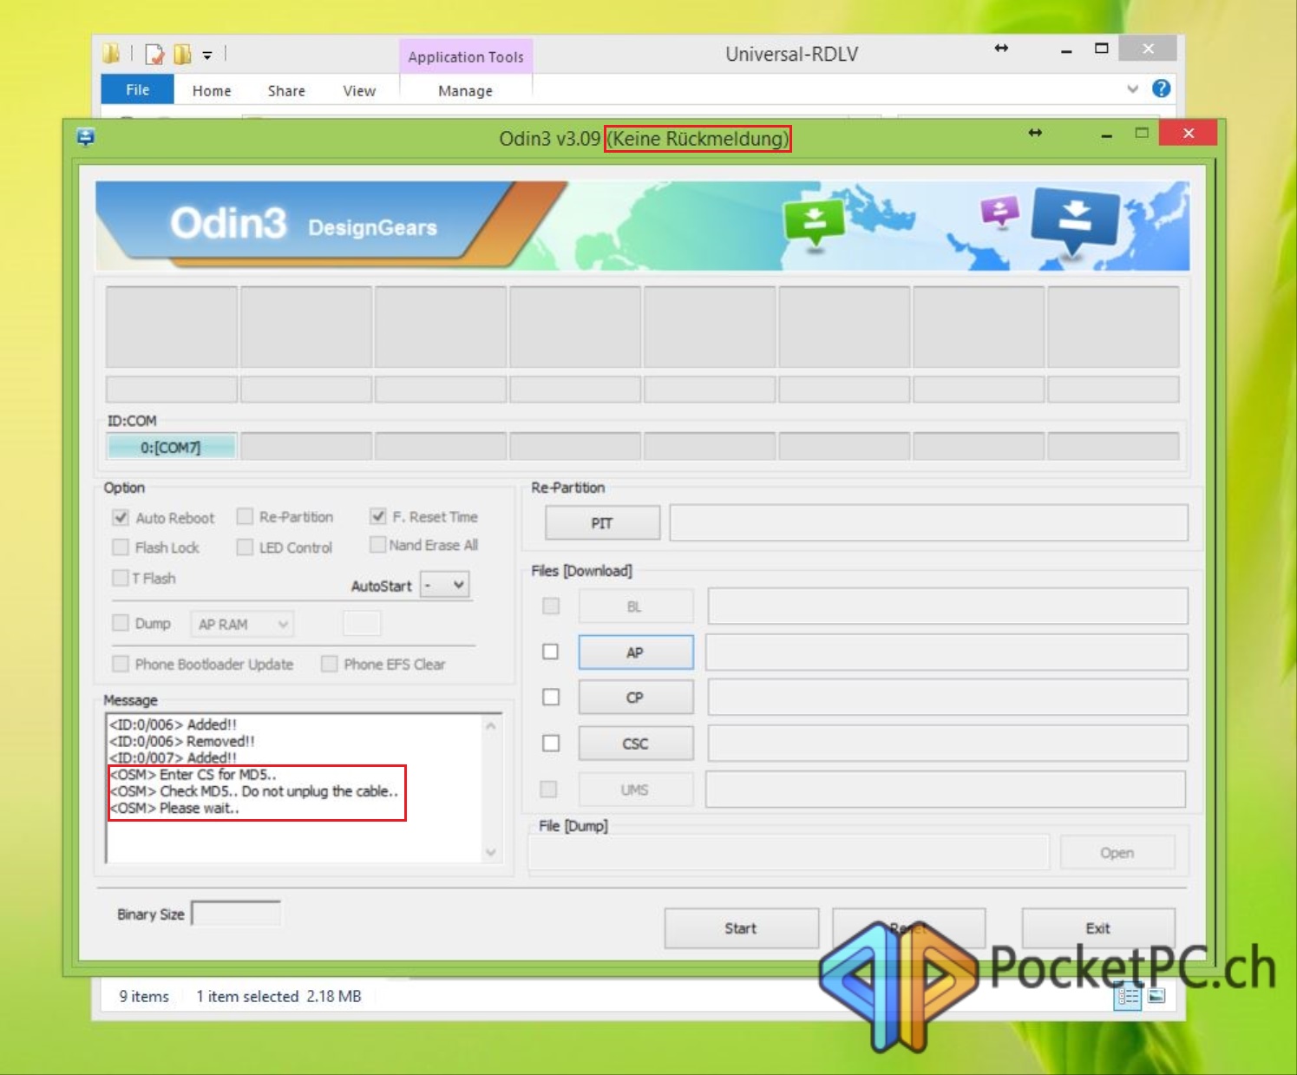Click the CSC file button

636,744
